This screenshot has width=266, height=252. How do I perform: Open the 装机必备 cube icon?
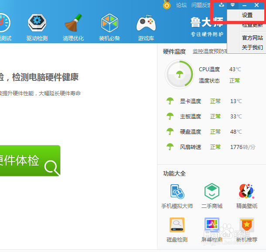coord(109,23)
